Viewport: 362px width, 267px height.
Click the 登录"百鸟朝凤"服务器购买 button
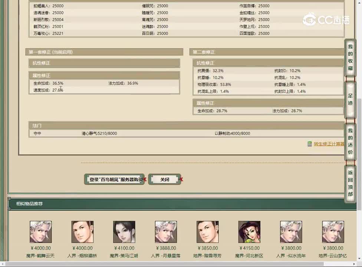click(113, 179)
